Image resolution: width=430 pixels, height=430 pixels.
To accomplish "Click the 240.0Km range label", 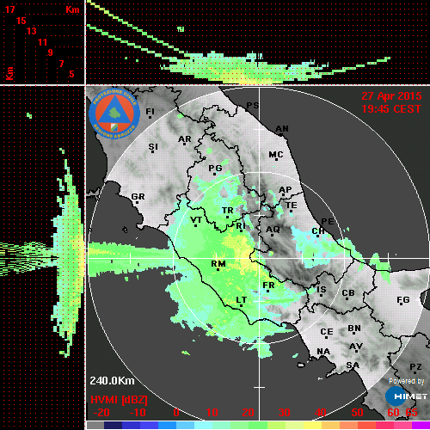I will tap(112, 381).
